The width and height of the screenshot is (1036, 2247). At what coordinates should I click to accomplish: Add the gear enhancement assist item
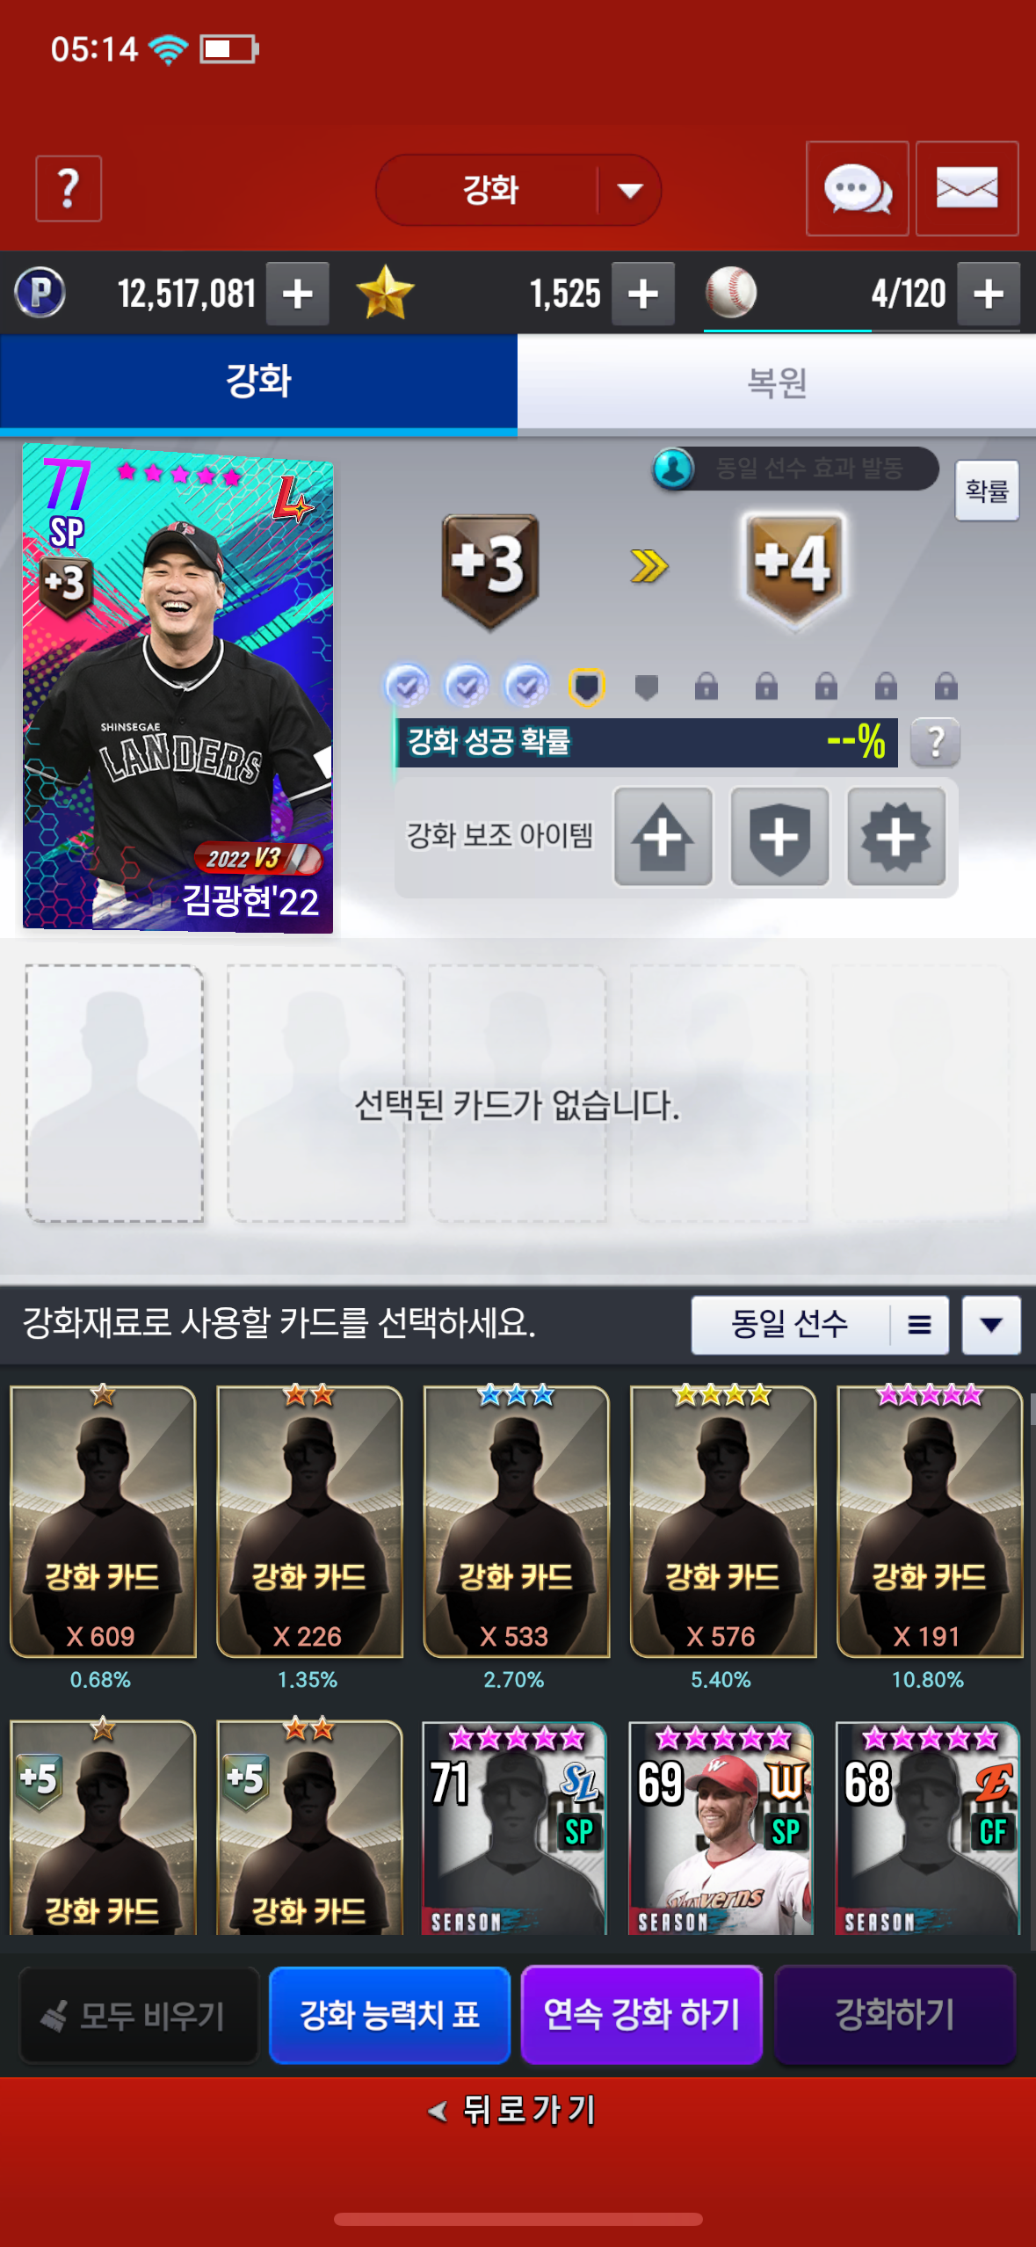click(x=895, y=836)
